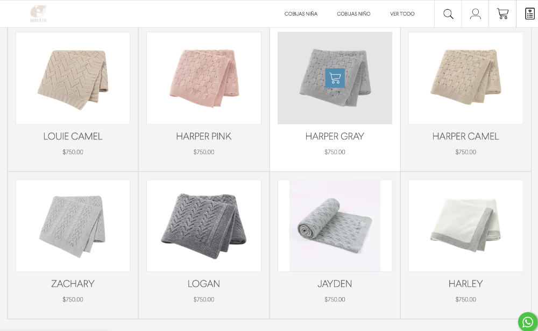Open the user account icon

475,14
